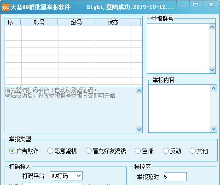Click up arrow of log area scrollbar
220x185 pixels.
139,90
